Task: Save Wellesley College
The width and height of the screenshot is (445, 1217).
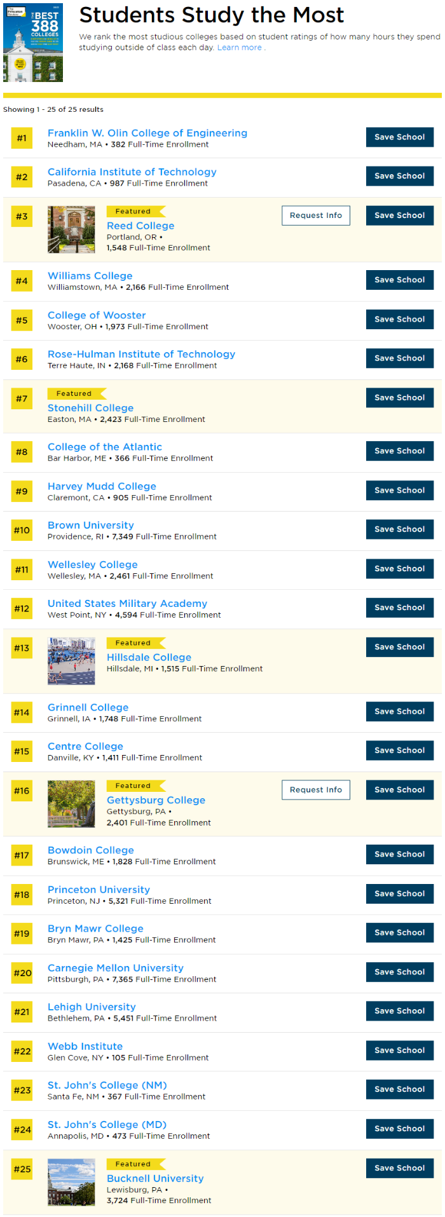Action: point(400,569)
